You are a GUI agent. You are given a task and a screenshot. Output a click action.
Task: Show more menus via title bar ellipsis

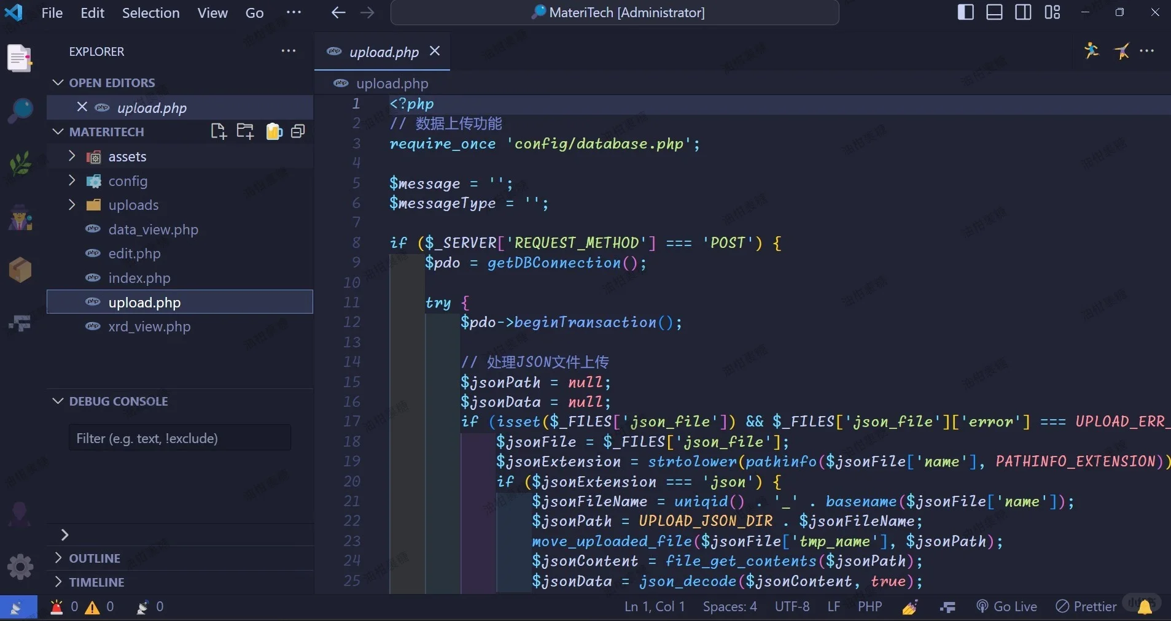pyautogui.click(x=294, y=12)
